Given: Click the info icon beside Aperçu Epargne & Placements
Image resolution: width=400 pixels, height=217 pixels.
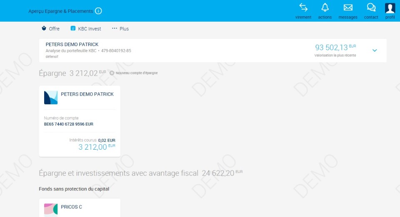Looking at the screenshot, I should 98,11.
